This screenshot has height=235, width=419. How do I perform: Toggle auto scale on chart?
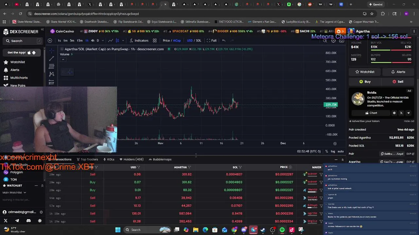pyautogui.click(x=341, y=151)
